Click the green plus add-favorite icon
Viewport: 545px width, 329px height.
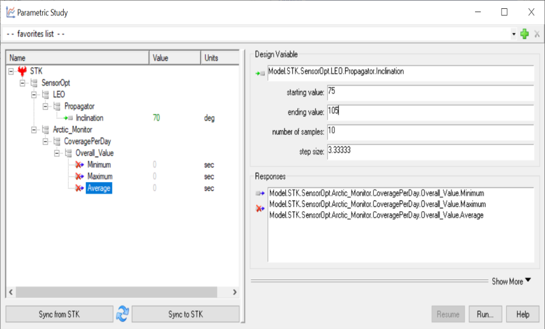click(x=525, y=34)
